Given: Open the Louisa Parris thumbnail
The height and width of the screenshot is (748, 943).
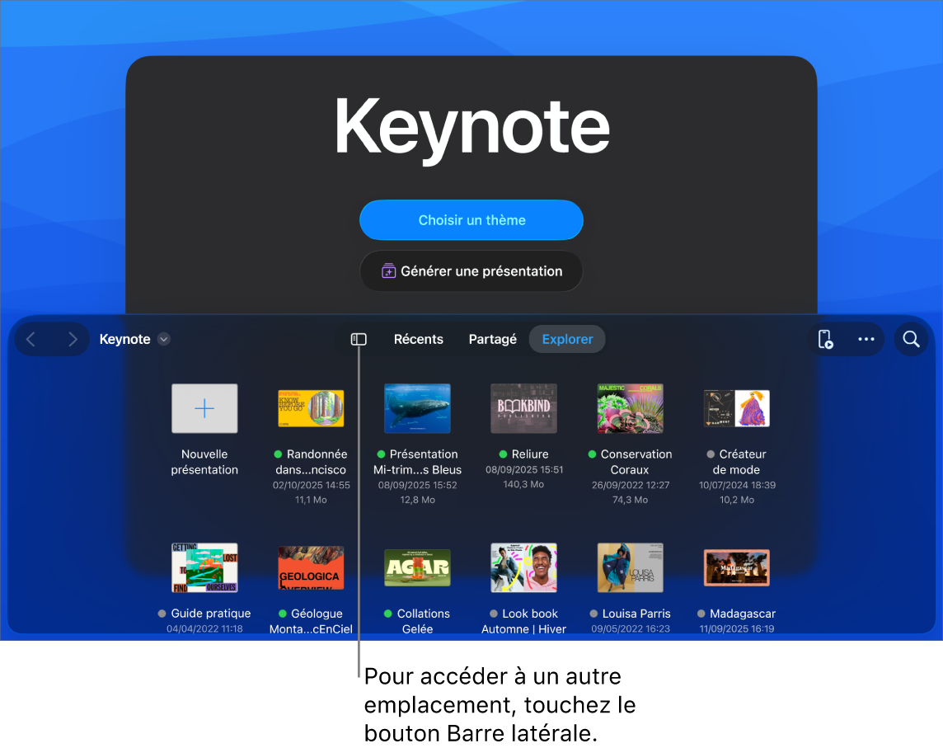Looking at the screenshot, I should click(631, 568).
